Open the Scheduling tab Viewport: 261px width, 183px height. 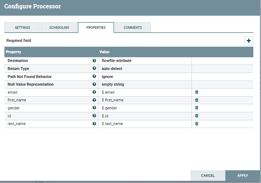(59, 28)
